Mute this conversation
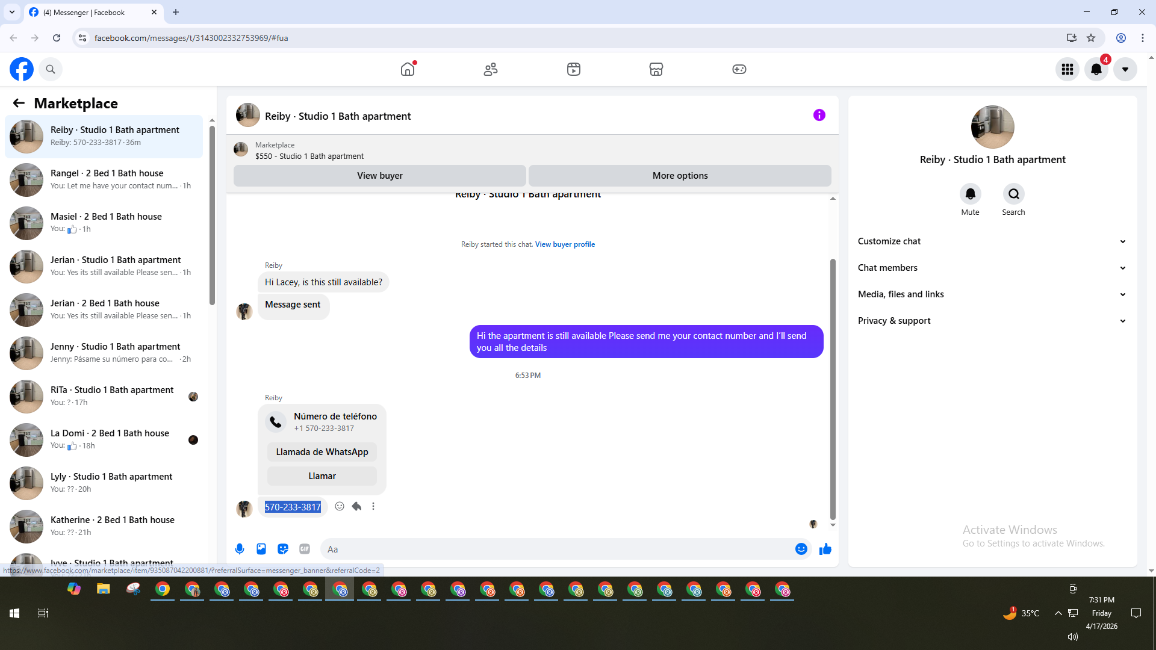The height and width of the screenshot is (650, 1156). (x=970, y=194)
